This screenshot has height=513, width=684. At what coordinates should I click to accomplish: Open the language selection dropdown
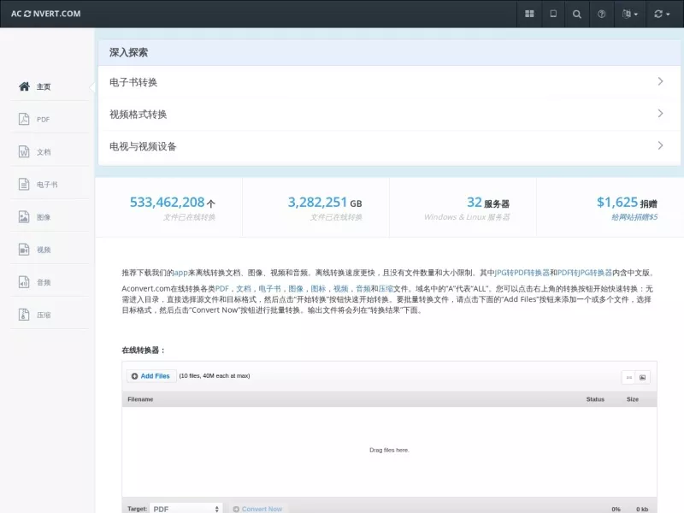point(629,14)
